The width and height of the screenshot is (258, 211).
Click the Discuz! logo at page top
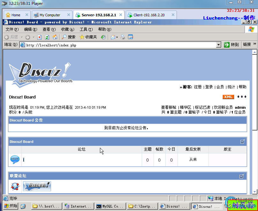tap(41, 74)
